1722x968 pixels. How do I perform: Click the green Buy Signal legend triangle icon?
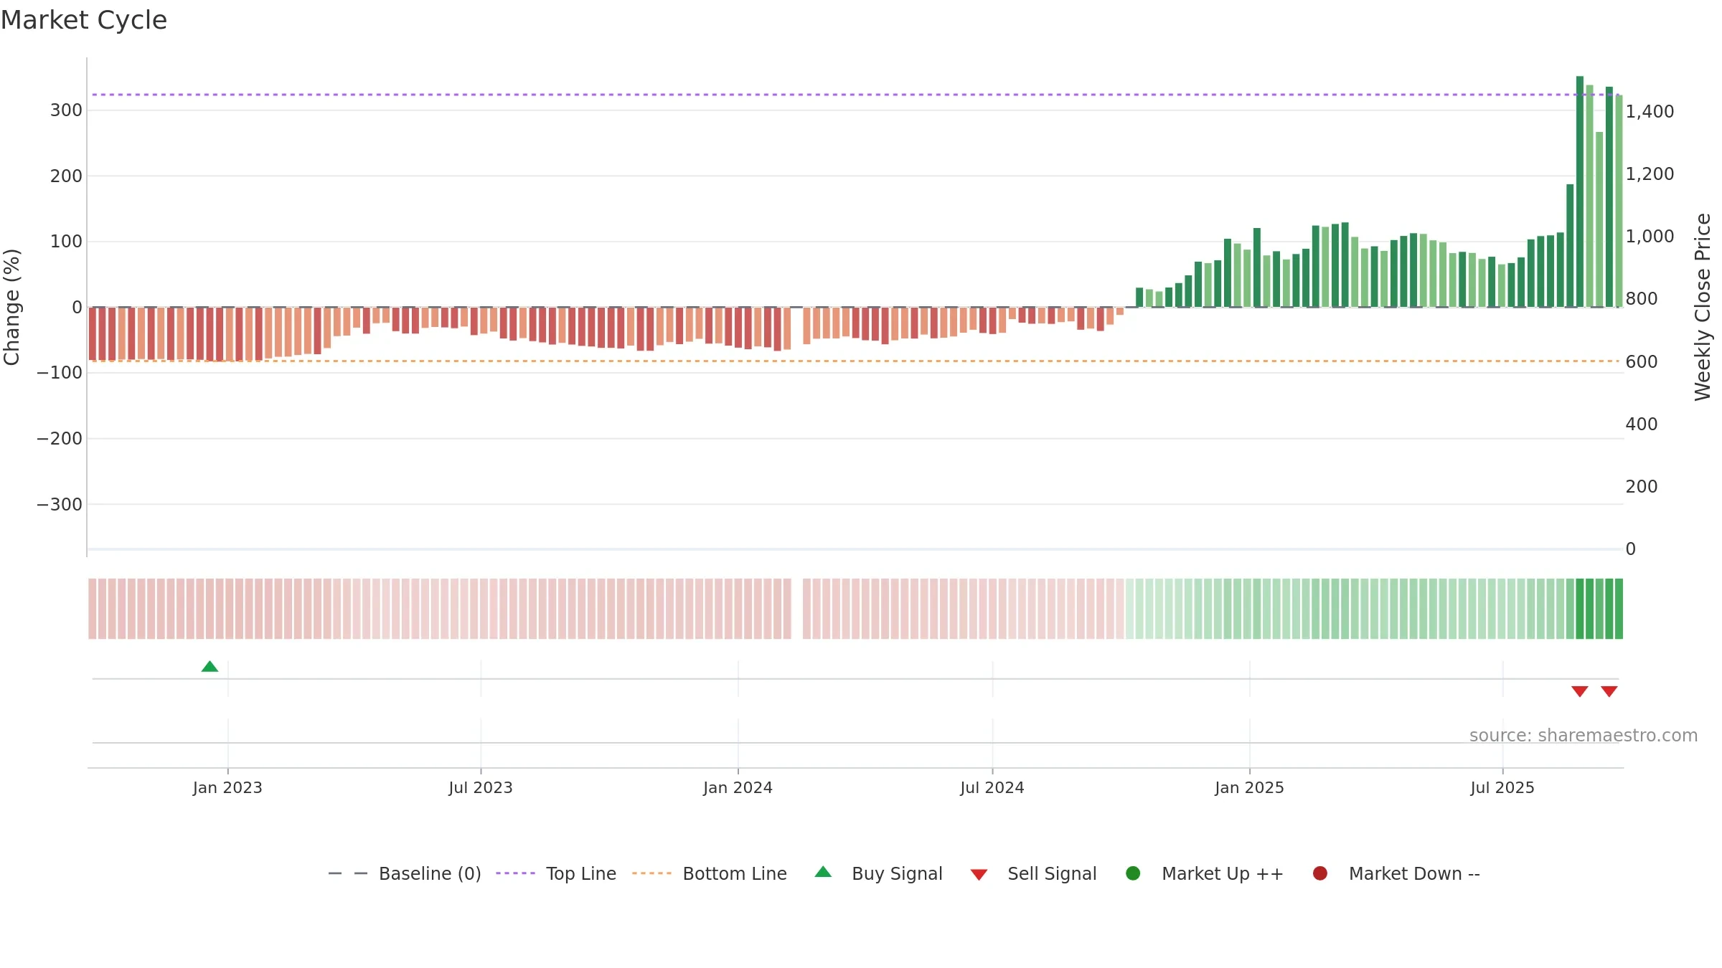823,872
